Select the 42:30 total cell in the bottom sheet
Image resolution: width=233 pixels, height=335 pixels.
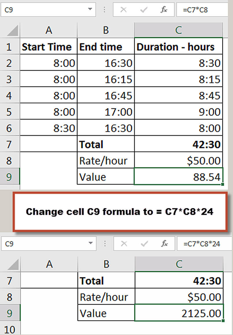coord(179,280)
